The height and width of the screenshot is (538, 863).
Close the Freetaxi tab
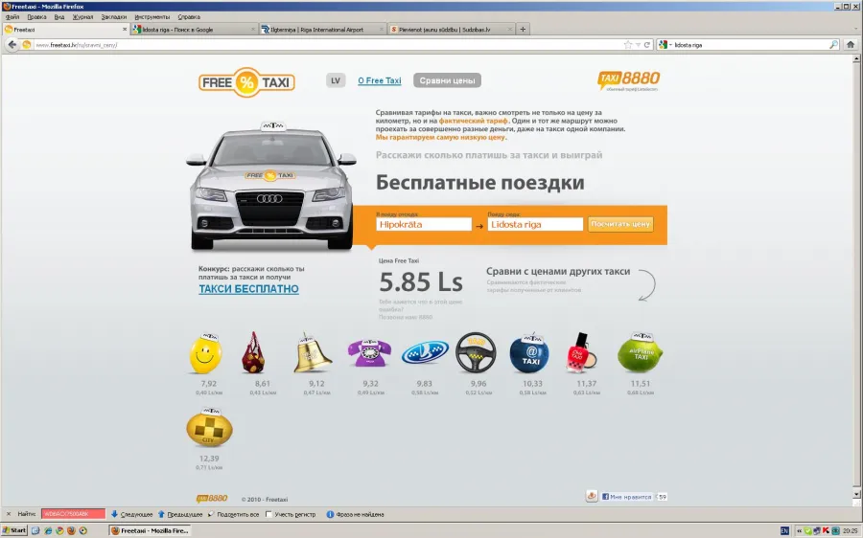coord(125,29)
